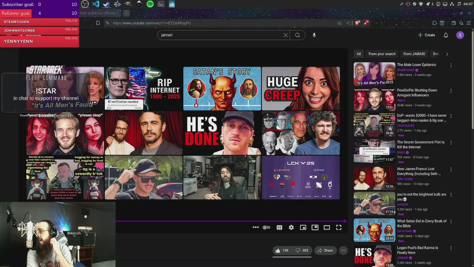
Task: Open Spotify from the taskbar
Action: tap(150, 4)
